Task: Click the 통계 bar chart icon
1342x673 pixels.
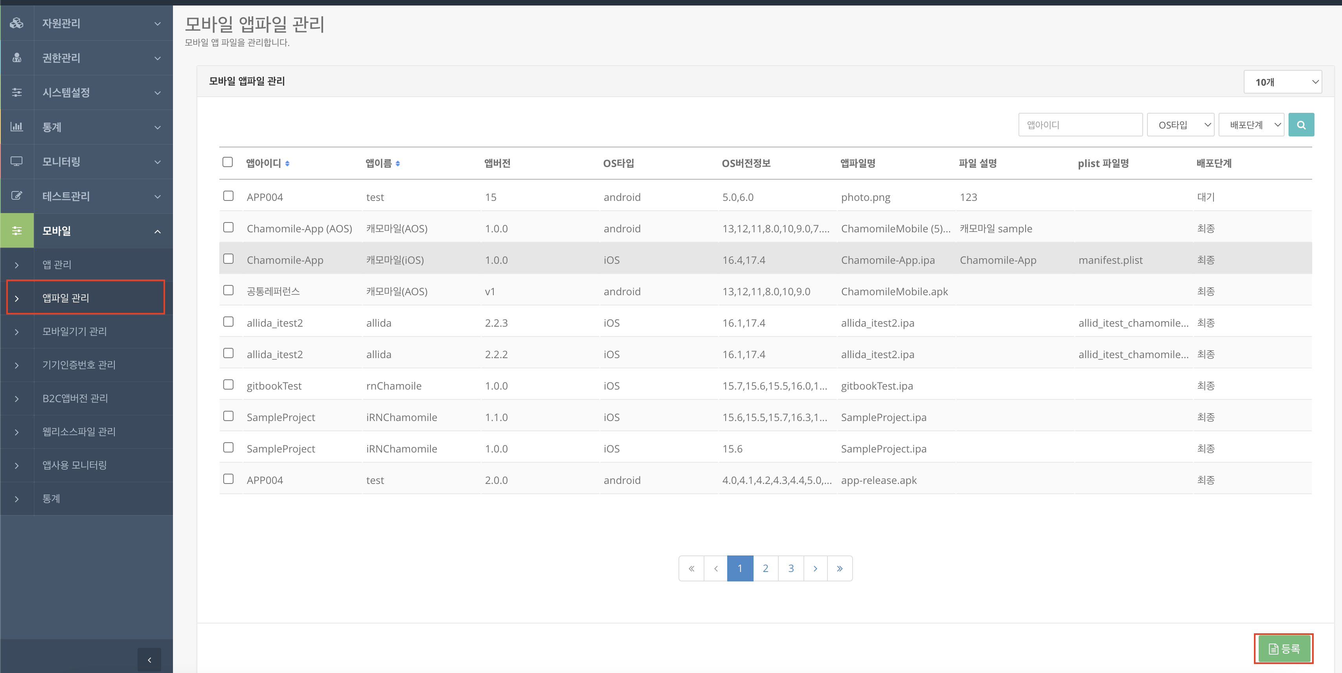Action: click(17, 127)
